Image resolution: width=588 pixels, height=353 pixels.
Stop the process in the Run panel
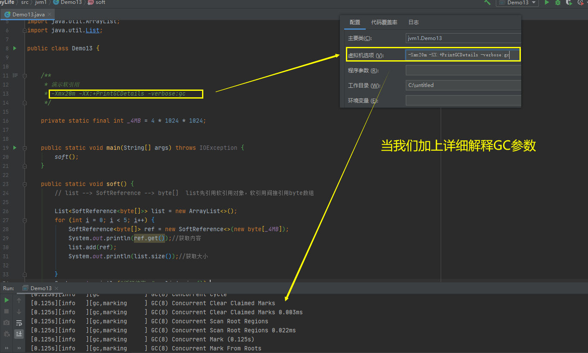click(6, 311)
